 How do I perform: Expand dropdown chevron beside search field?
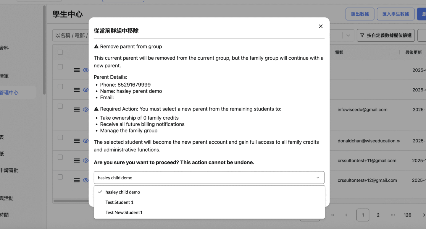click(x=348, y=35)
